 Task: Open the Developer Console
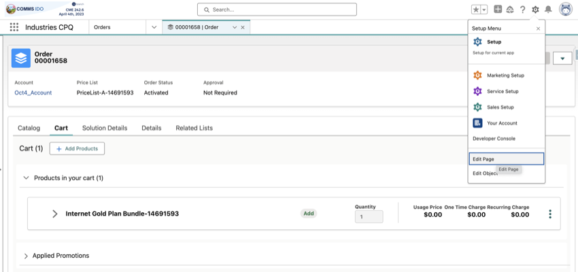point(494,139)
